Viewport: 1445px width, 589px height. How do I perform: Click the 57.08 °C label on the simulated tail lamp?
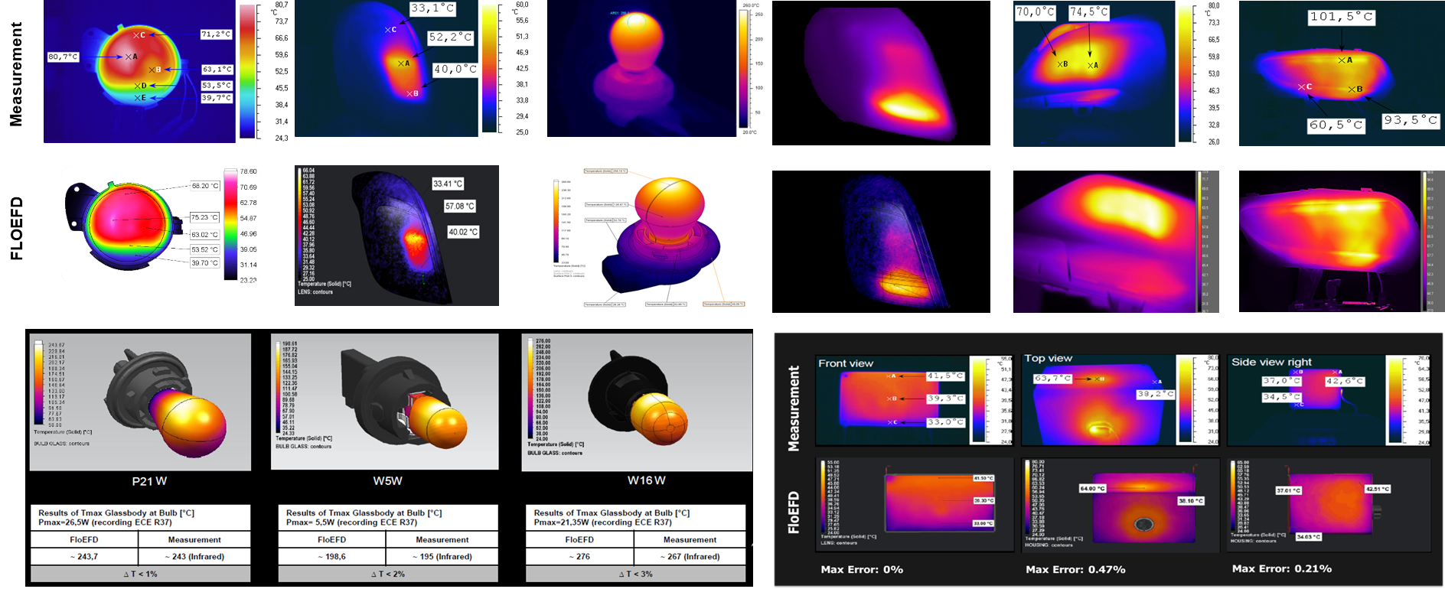(x=459, y=207)
